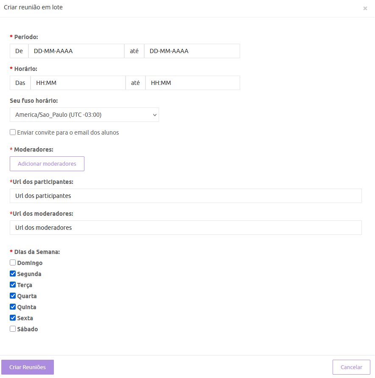Click the Criar Reuniões button
The image size is (375, 378).
28,367
